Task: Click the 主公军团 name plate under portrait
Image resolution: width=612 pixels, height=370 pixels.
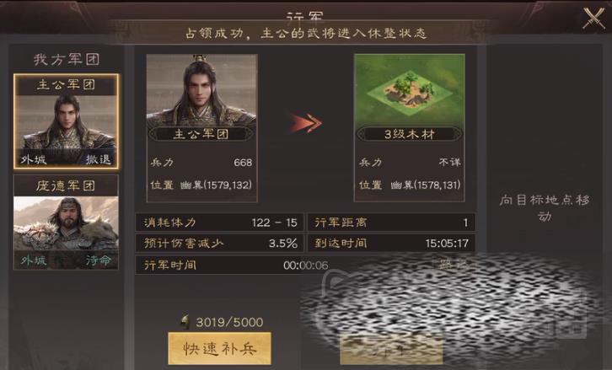Action: [x=201, y=134]
